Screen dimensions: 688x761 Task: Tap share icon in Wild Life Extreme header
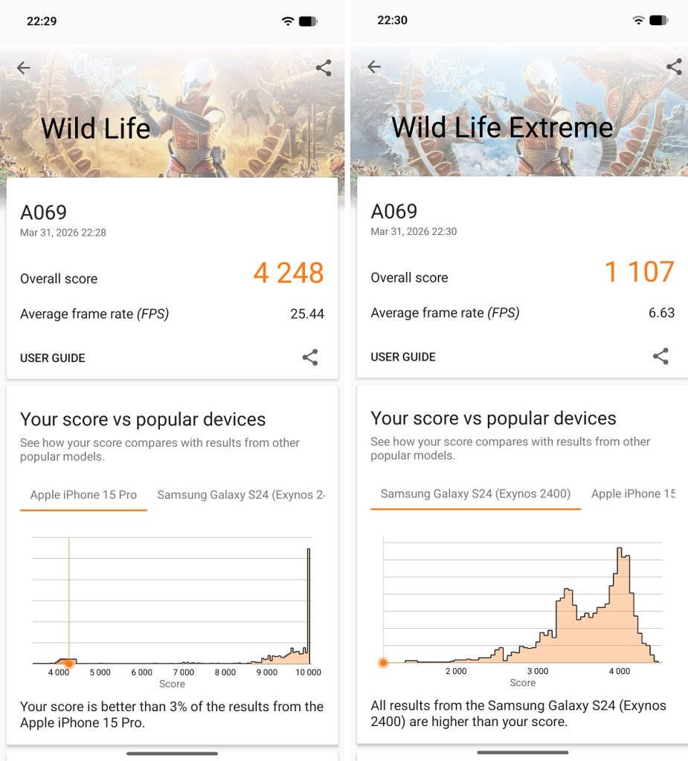(674, 67)
